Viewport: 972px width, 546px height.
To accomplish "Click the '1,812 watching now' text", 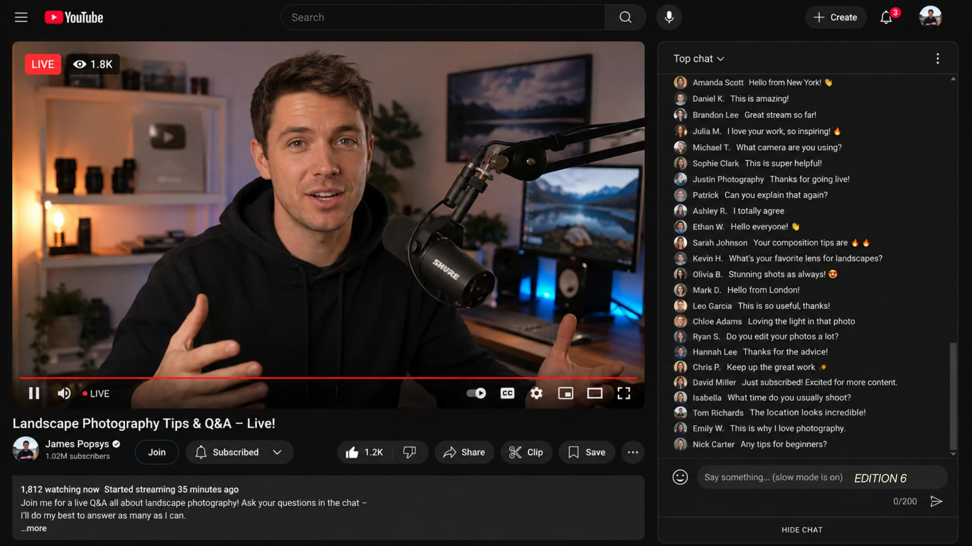I will point(60,489).
